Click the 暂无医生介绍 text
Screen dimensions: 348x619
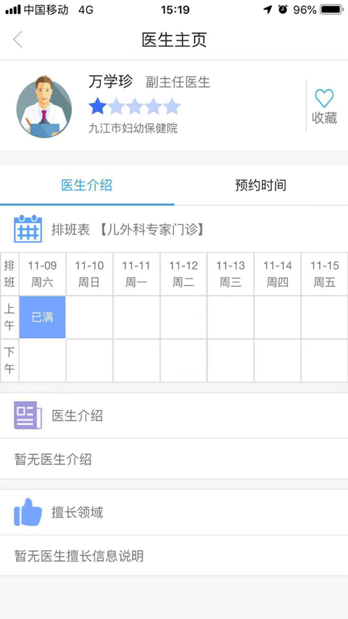click(53, 459)
